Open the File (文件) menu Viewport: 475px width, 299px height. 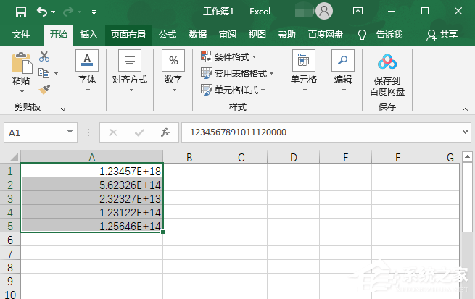point(21,34)
